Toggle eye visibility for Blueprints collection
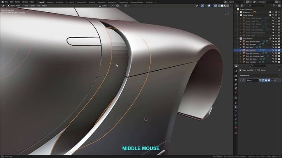This screenshot has height=158, width=282. [276, 12]
